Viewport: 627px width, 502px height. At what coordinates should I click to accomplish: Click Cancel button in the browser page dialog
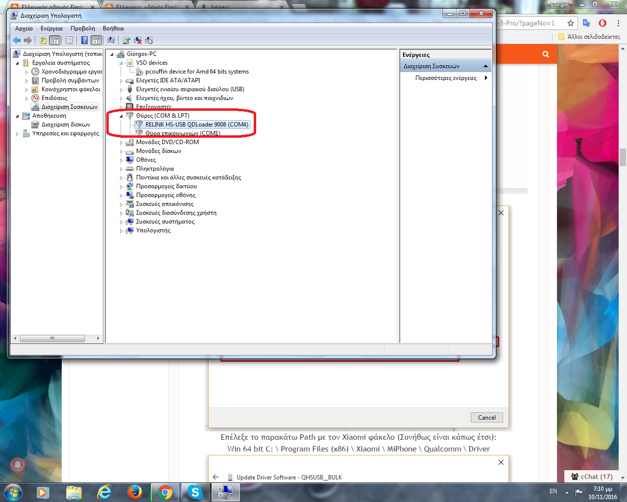tap(487, 418)
